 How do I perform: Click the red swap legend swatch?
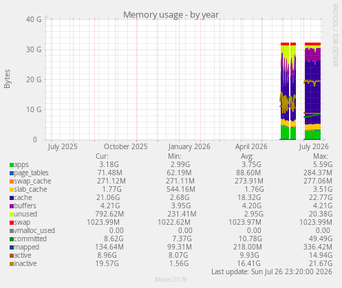point(12,223)
